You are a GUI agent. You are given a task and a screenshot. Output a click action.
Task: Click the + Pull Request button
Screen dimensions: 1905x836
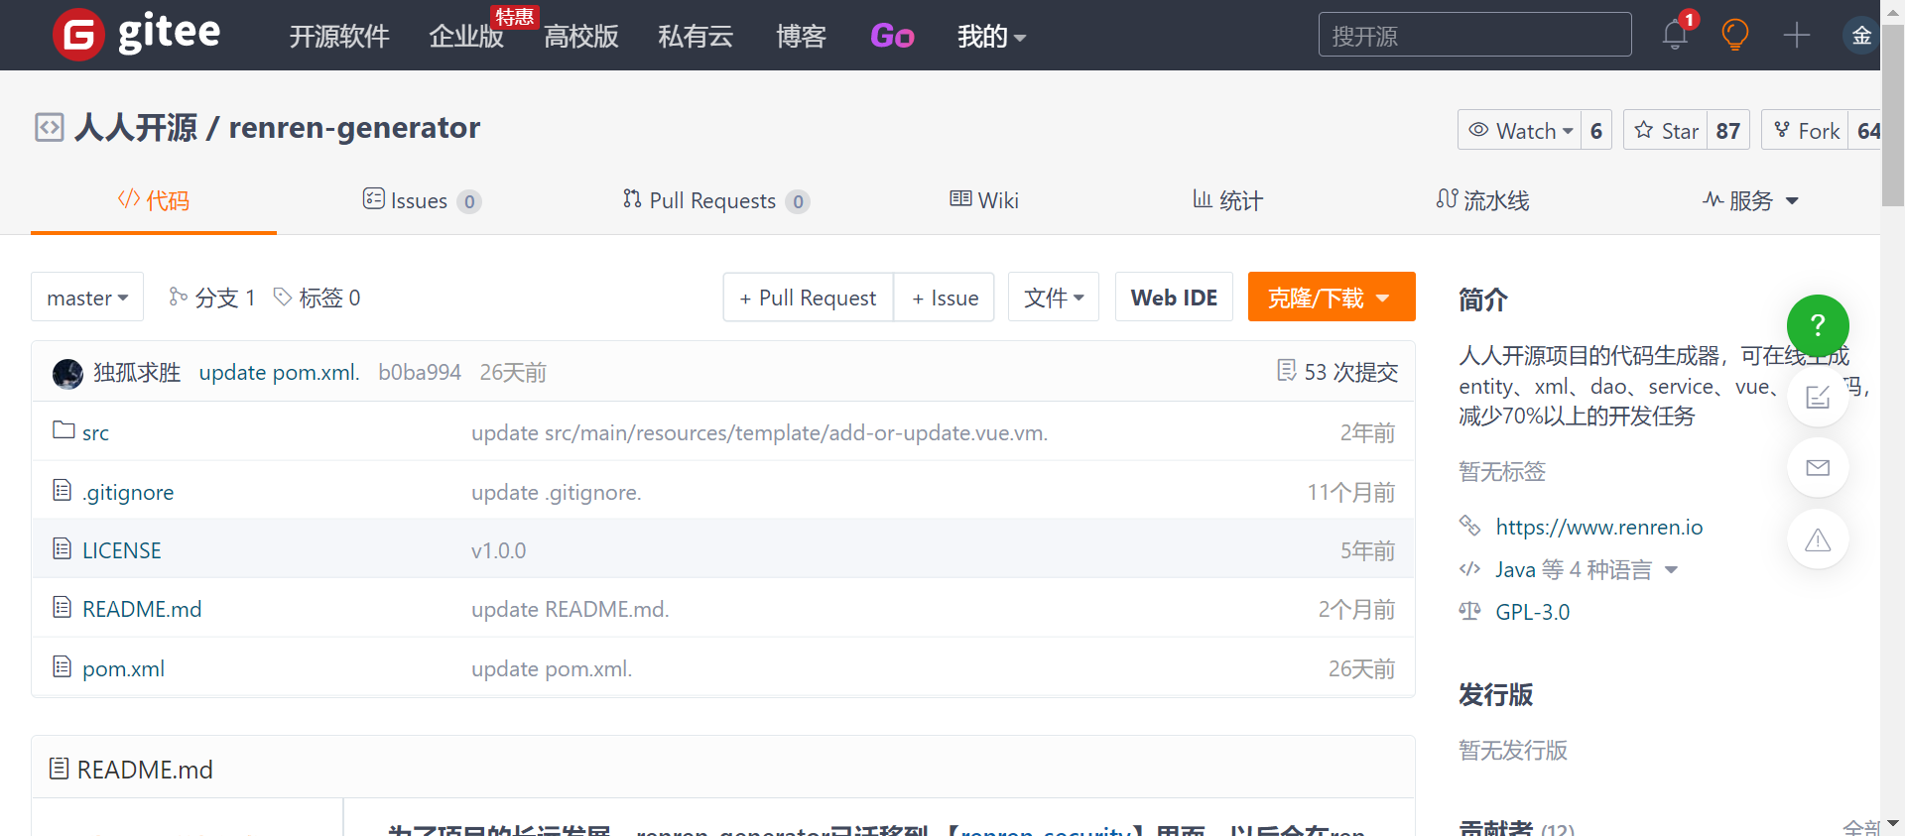pos(809,298)
